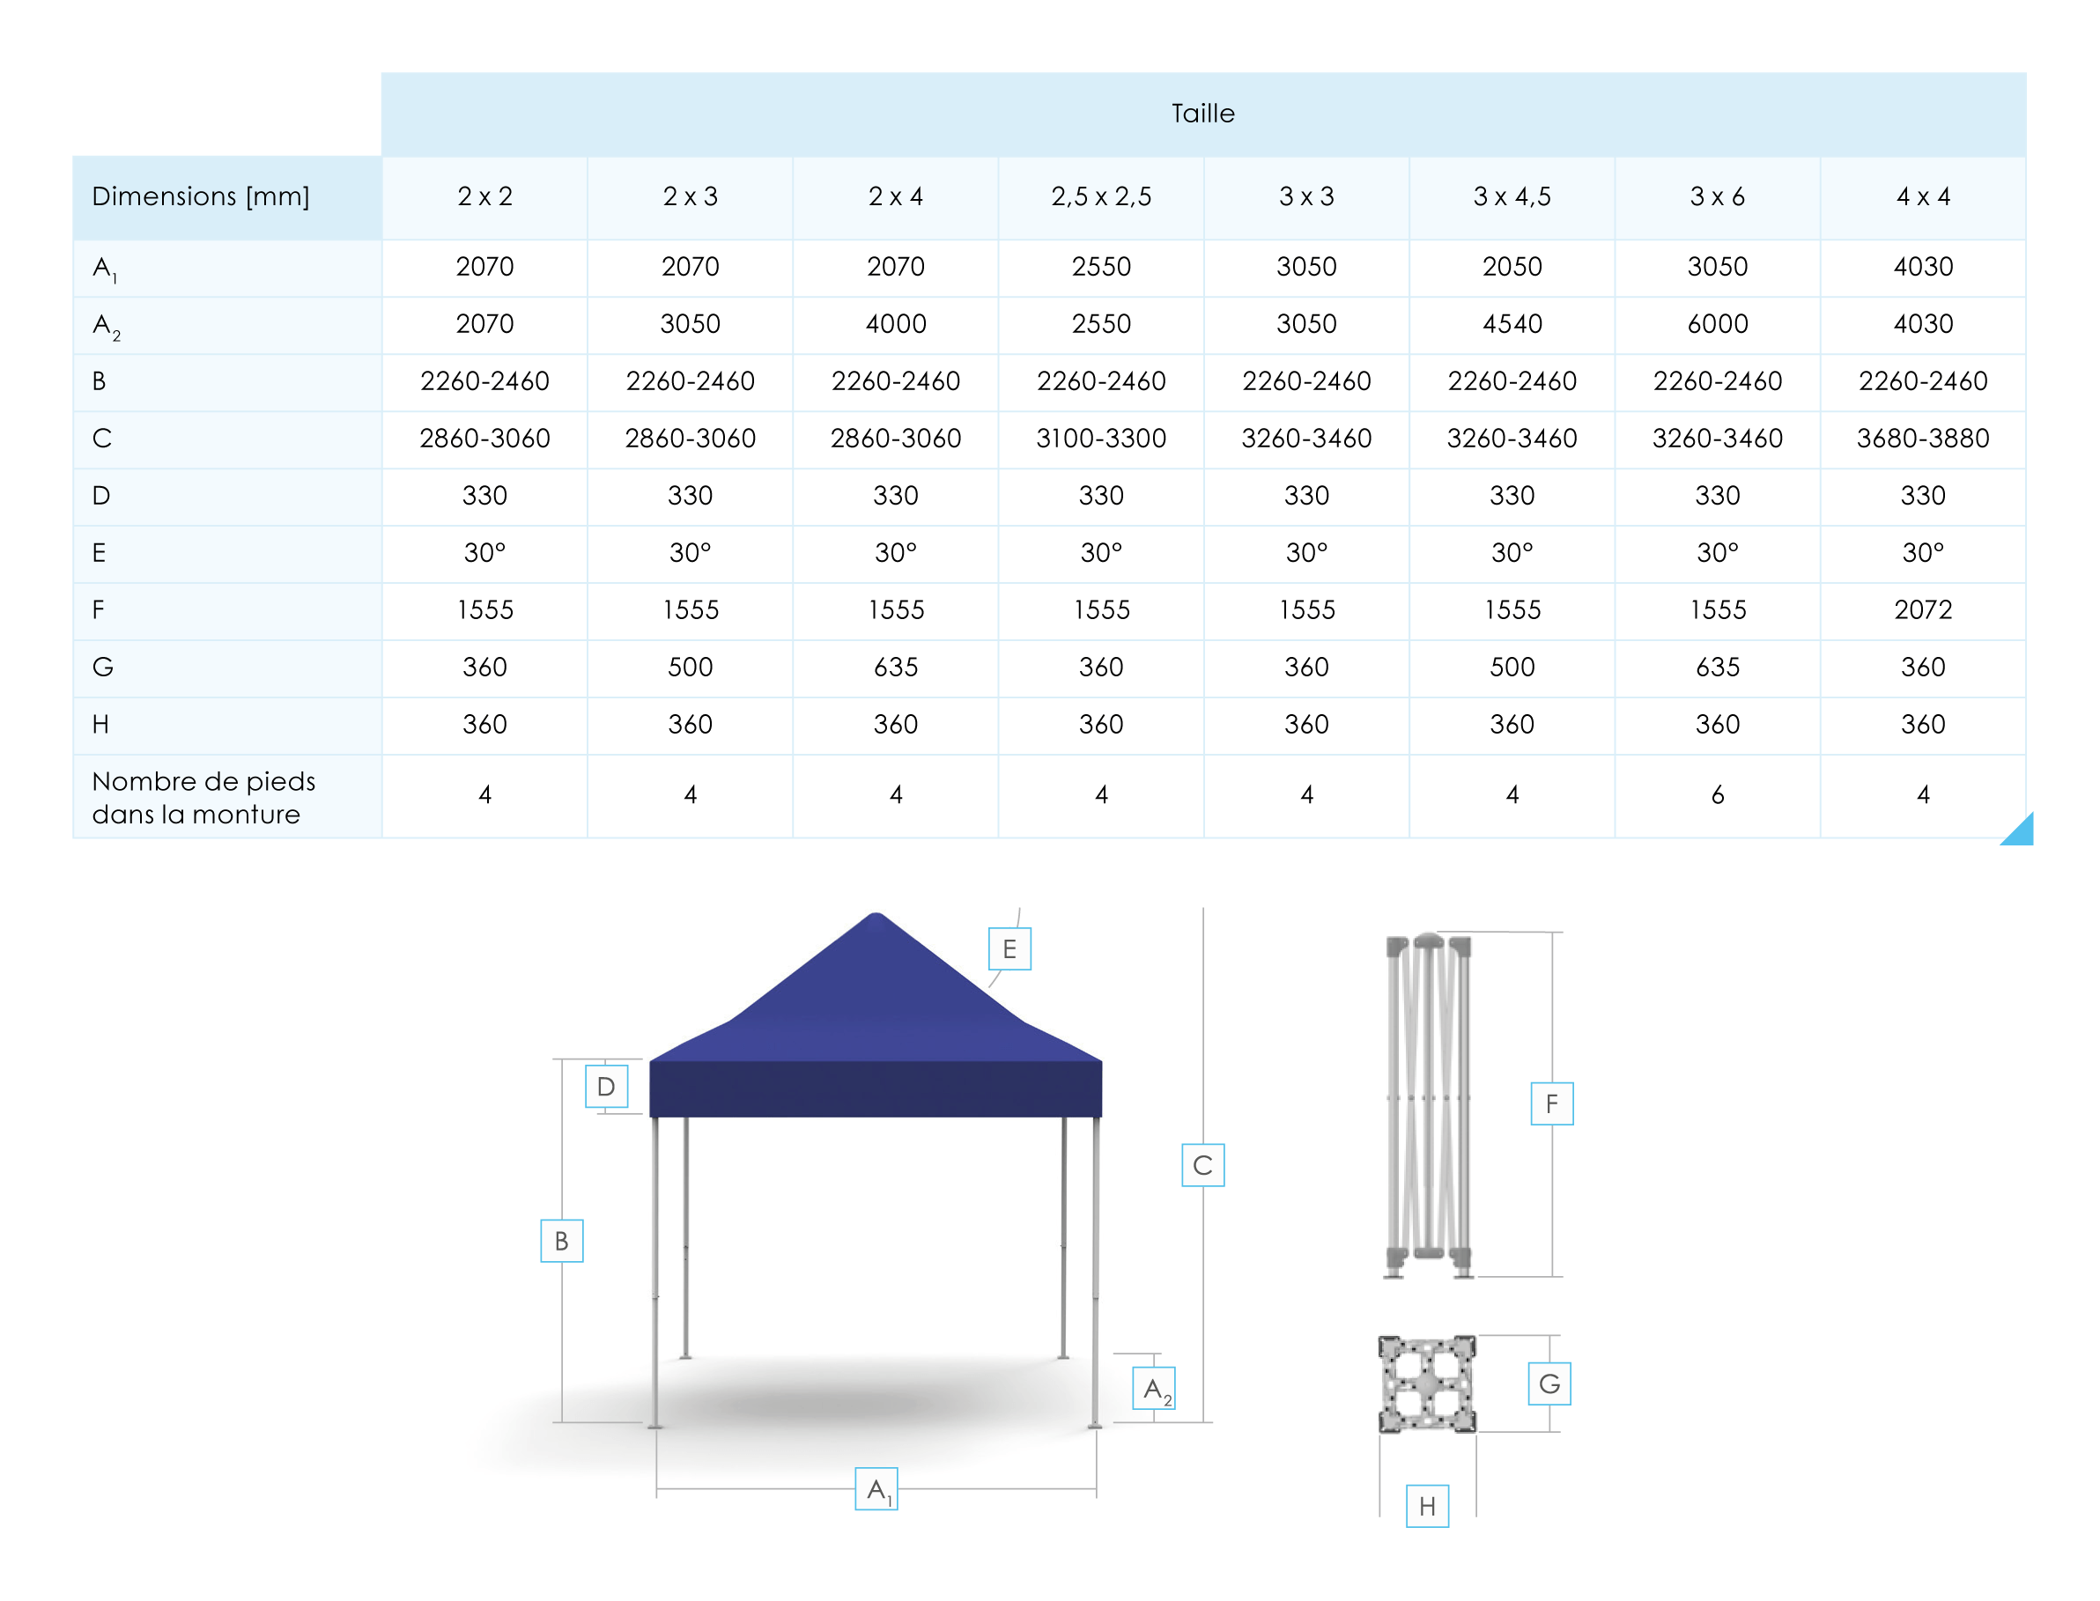Click the folded frame side view image
Screen dimensions: 2100x1601
(x=1427, y=1105)
